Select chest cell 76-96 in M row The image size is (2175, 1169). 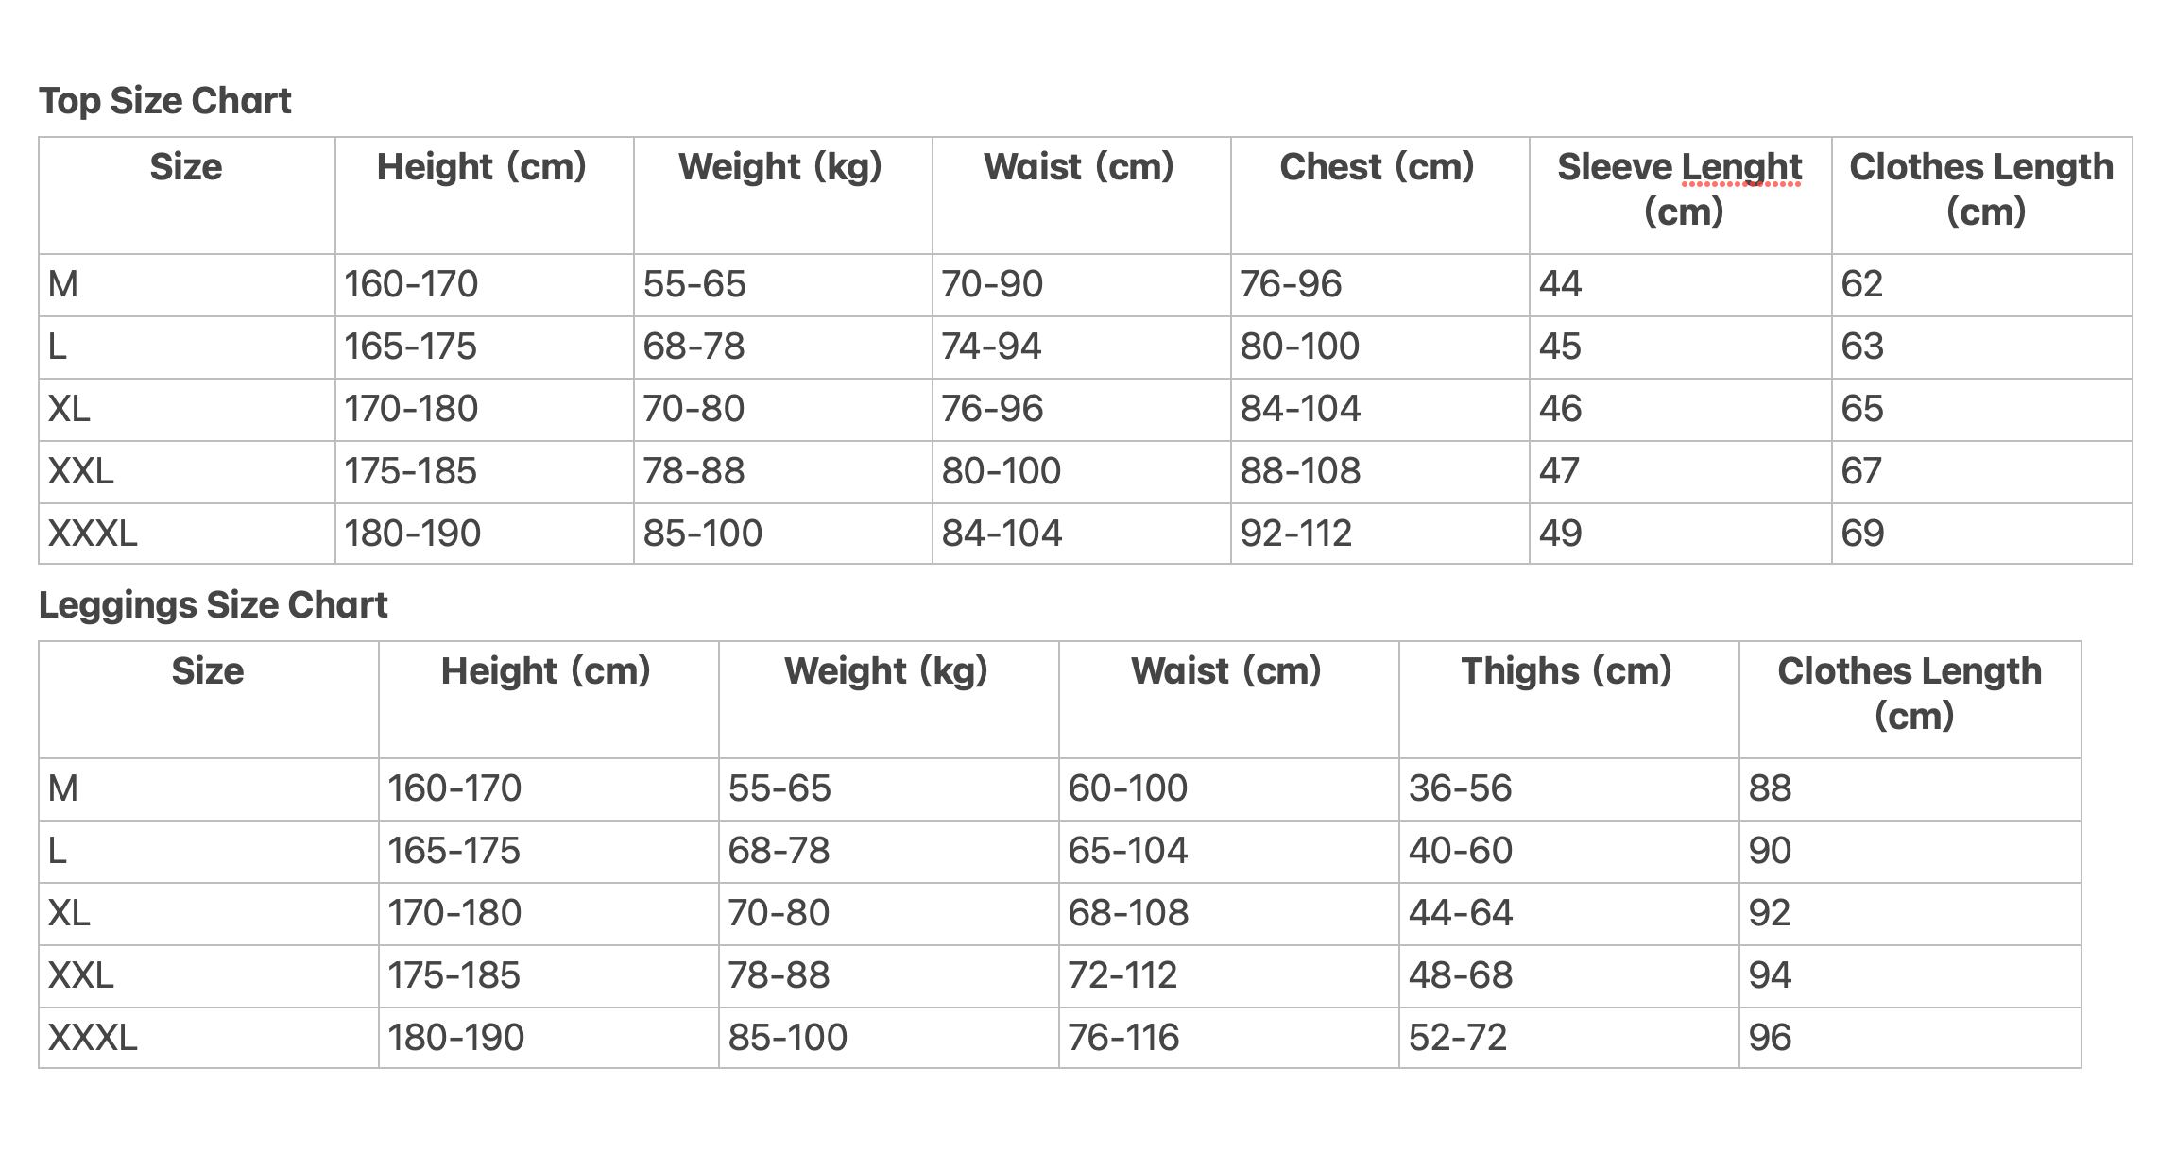pyautogui.click(x=1291, y=284)
